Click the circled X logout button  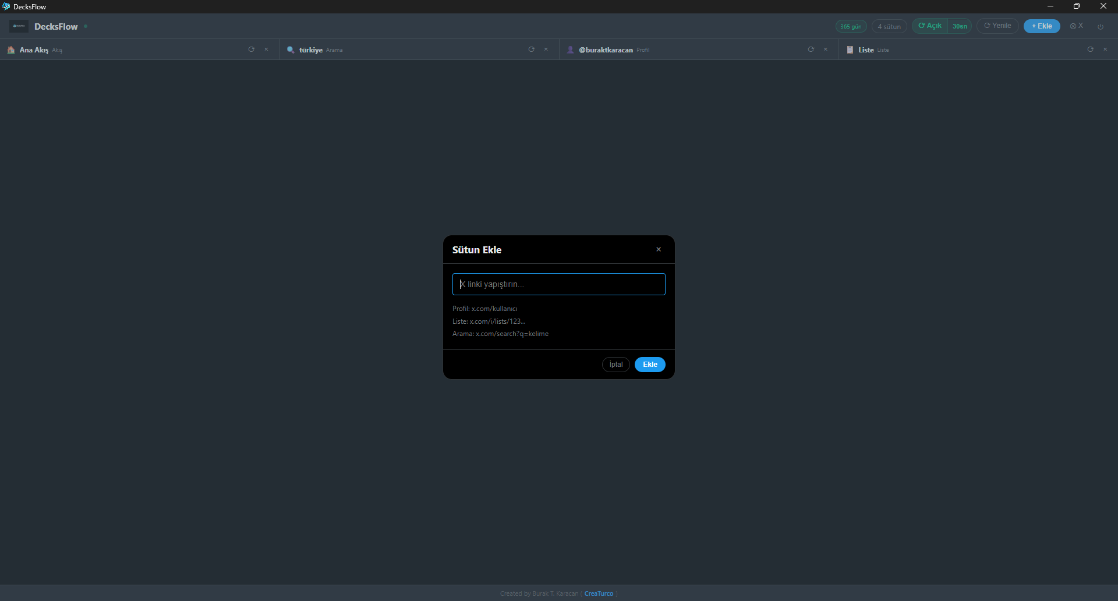point(1076,26)
